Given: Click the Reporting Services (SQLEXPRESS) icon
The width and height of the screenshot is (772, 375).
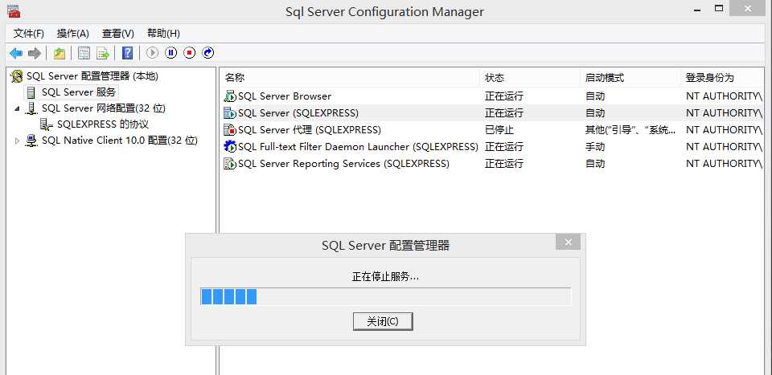Looking at the screenshot, I should [230, 163].
